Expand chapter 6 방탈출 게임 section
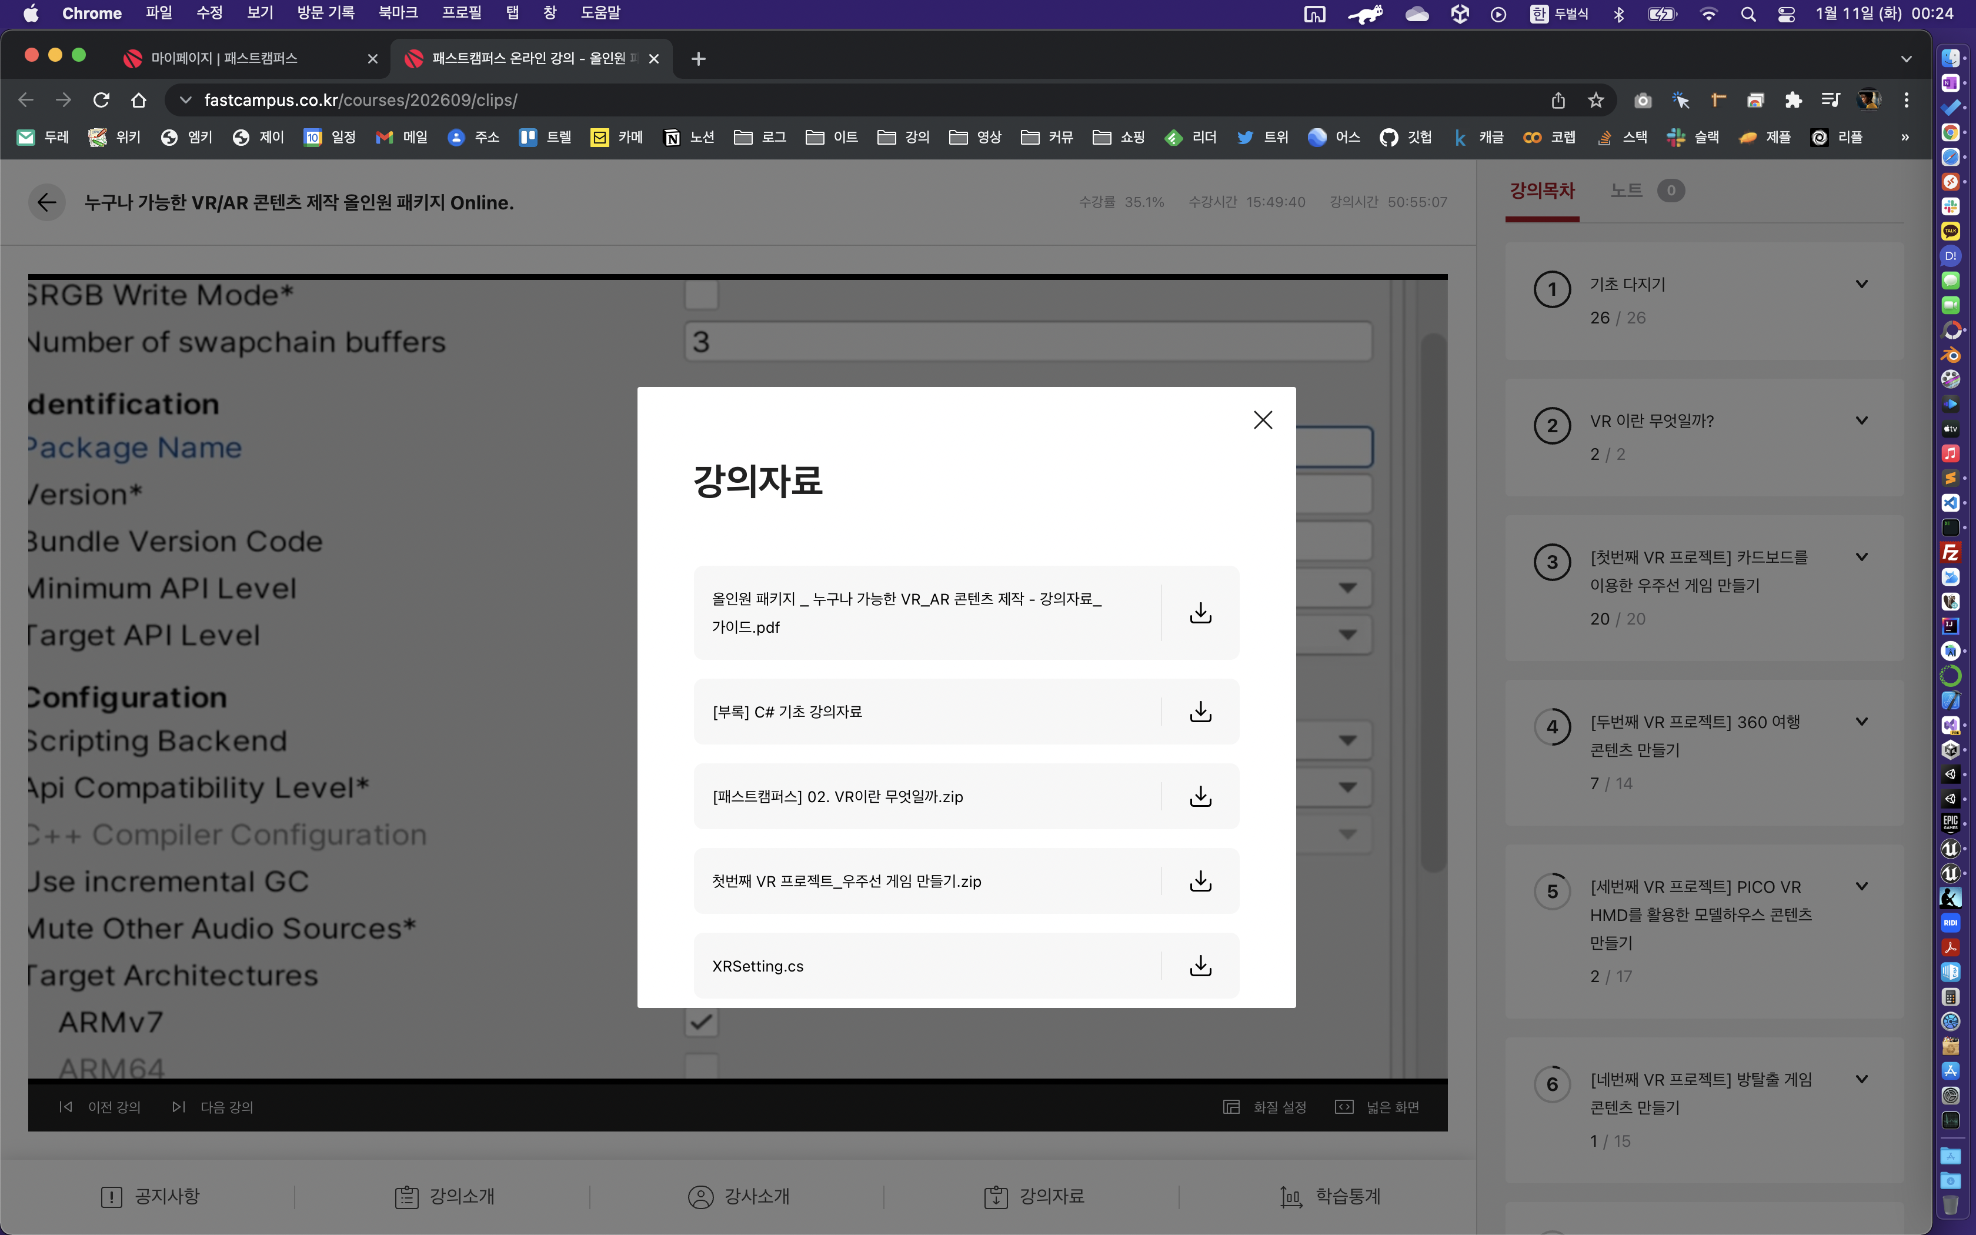1976x1235 pixels. pyautogui.click(x=1862, y=1079)
